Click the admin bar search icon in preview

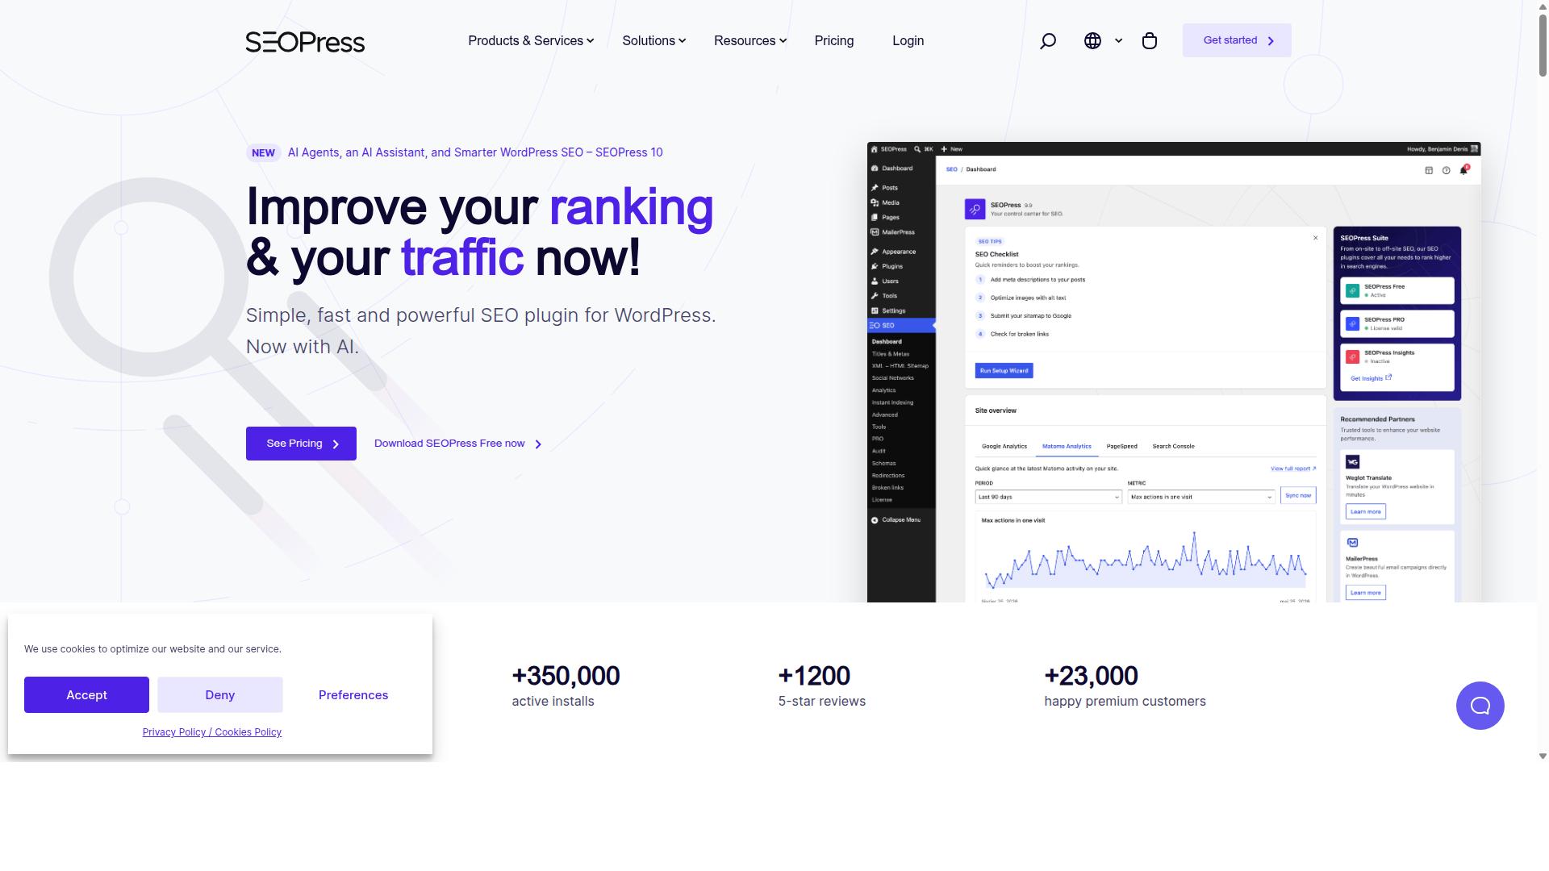tap(917, 149)
